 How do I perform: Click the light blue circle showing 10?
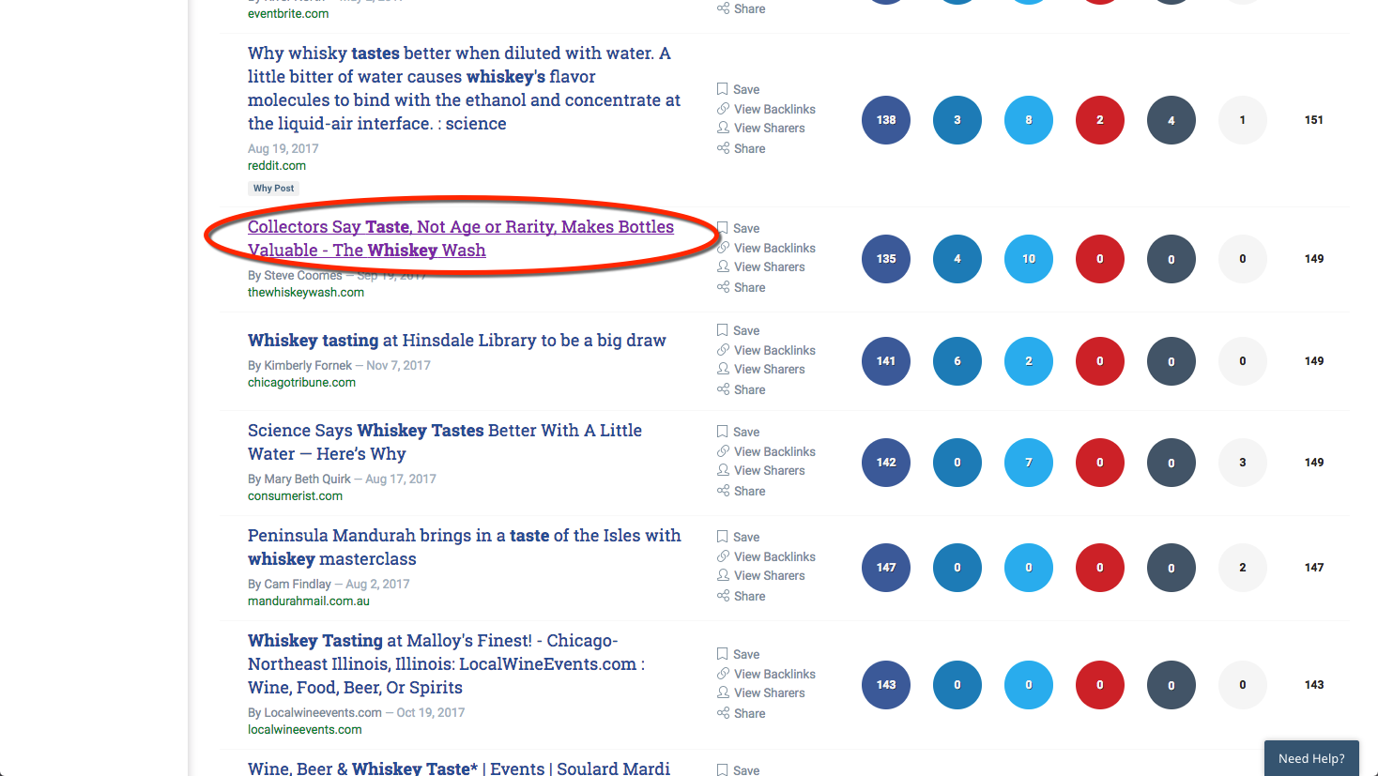click(1029, 259)
